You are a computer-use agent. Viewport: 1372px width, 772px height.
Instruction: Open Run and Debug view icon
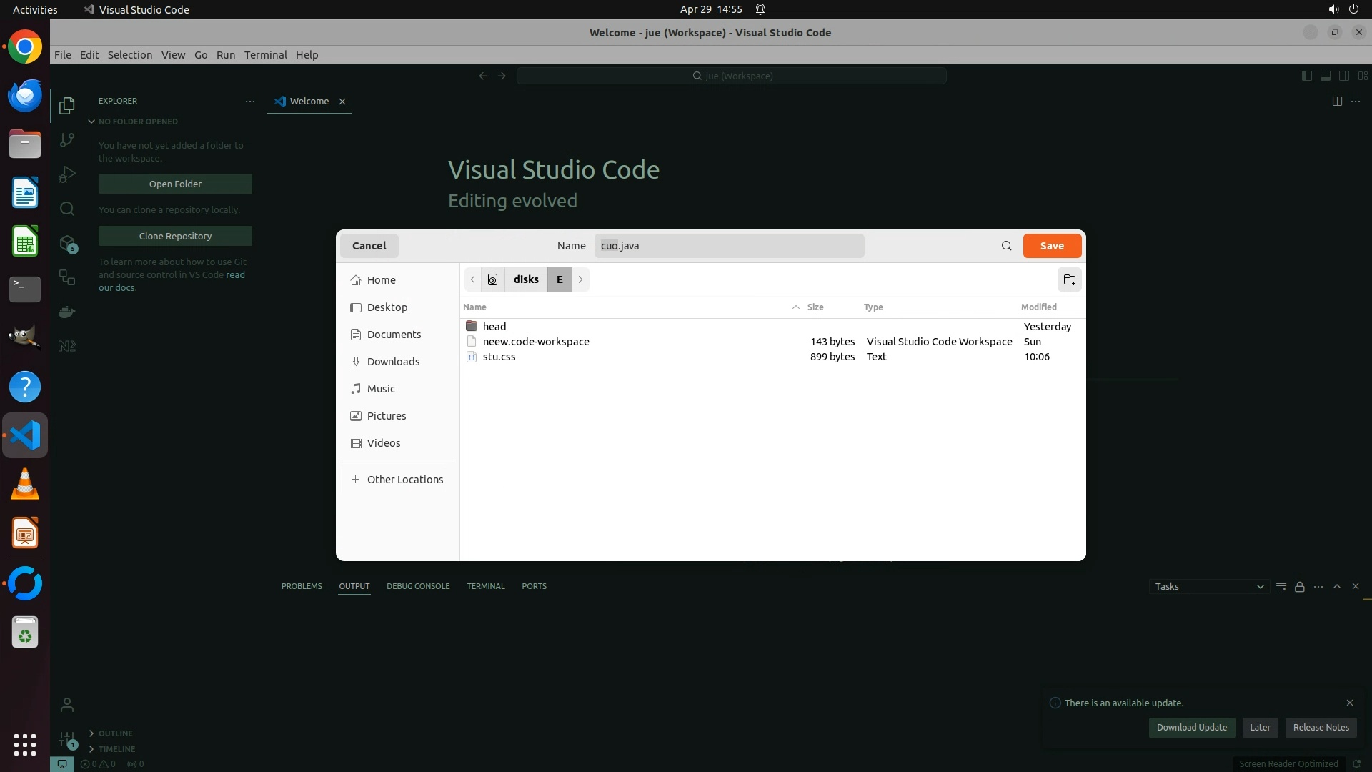click(67, 174)
